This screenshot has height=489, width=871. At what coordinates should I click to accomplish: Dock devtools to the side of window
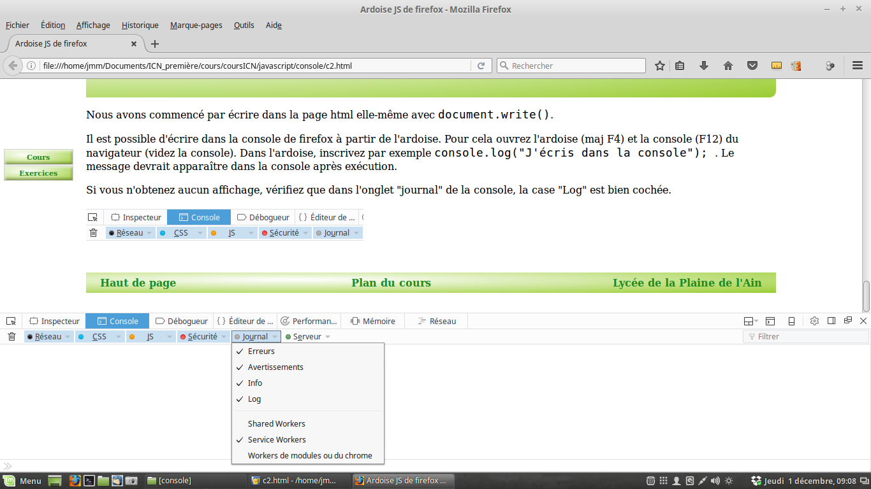pos(831,321)
